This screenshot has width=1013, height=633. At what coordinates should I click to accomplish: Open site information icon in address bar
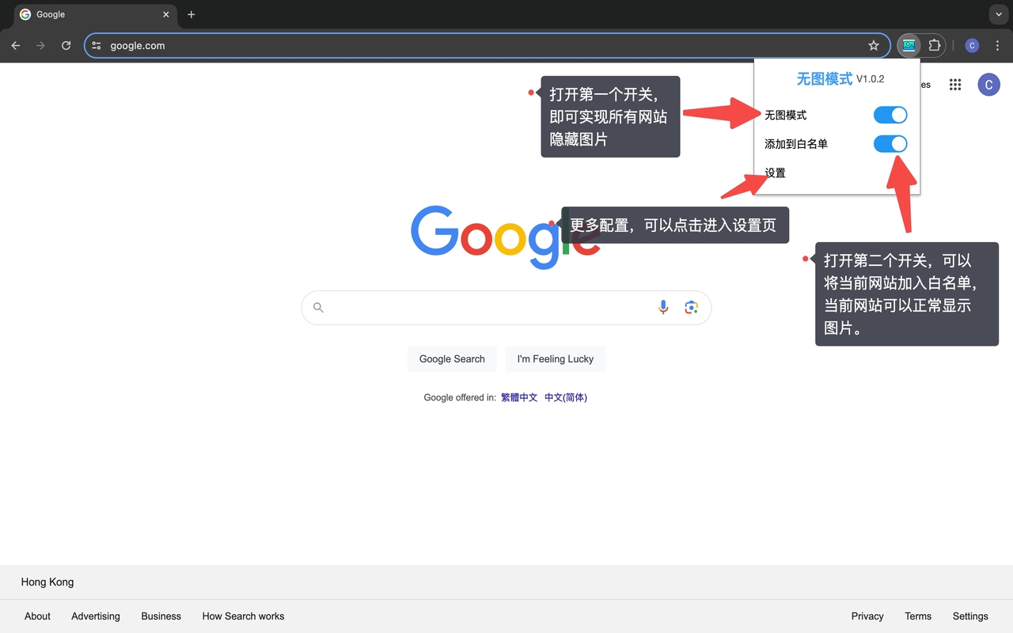point(97,46)
